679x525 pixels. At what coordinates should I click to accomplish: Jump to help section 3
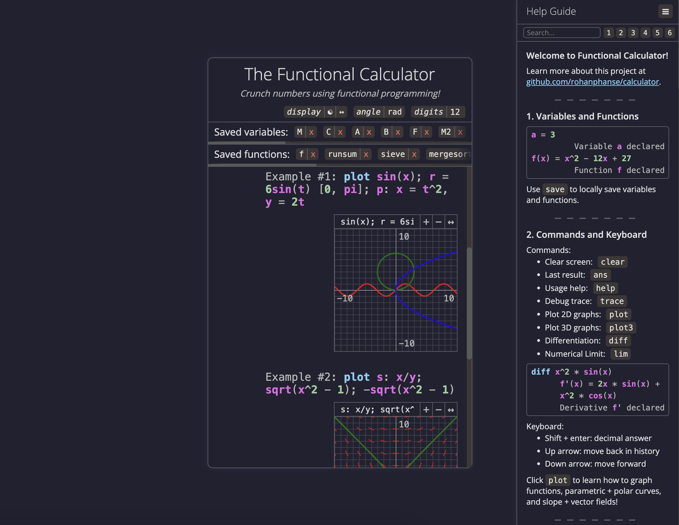(633, 33)
